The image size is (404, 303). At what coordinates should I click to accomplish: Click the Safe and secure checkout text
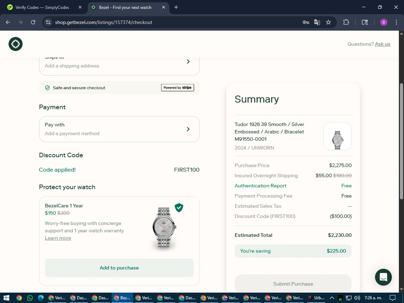click(79, 88)
